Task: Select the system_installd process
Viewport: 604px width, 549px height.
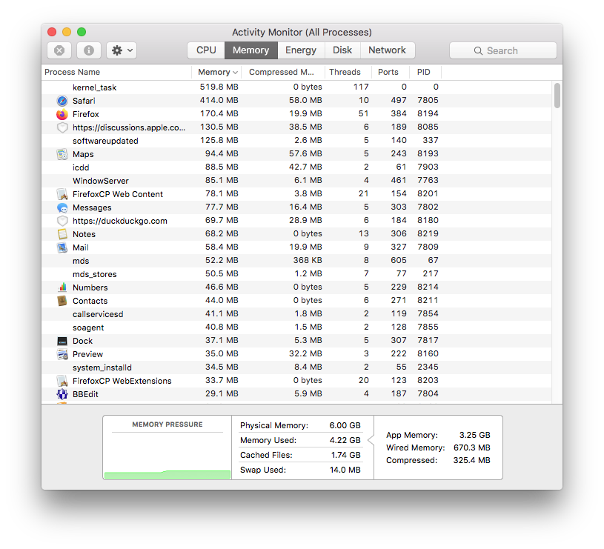Action: pos(296,367)
